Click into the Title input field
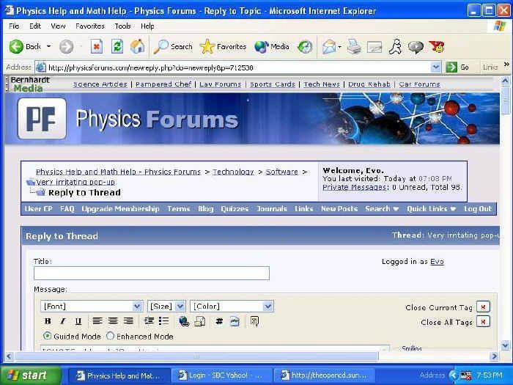This screenshot has width=513, height=385. pyautogui.click(x=151, y=274)
